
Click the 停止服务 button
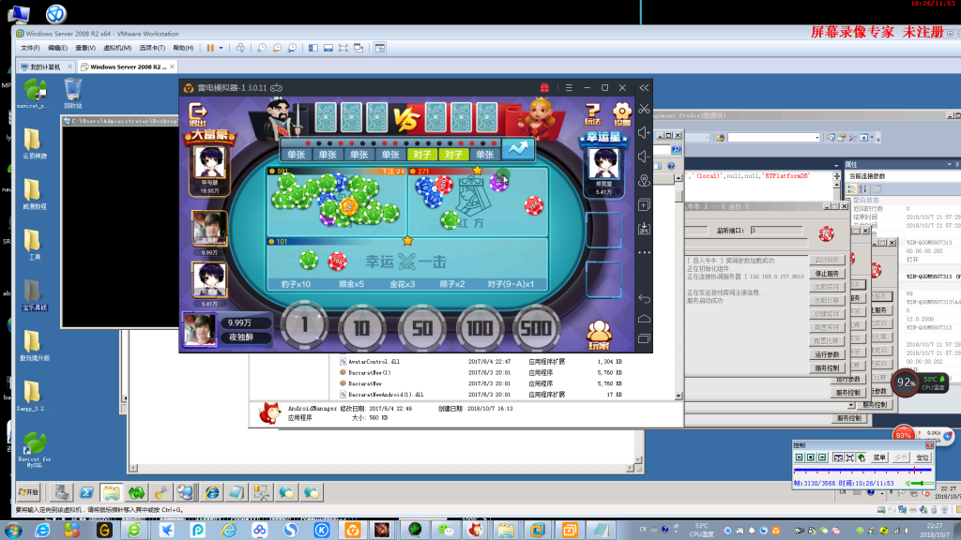coord(827,274)
